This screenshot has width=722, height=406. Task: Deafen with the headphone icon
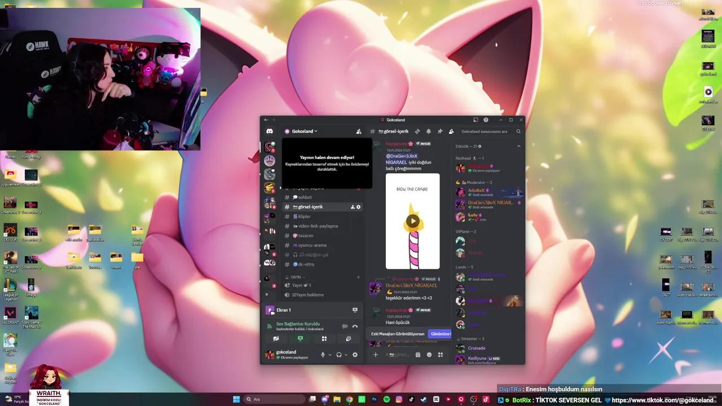coord(338,355)
